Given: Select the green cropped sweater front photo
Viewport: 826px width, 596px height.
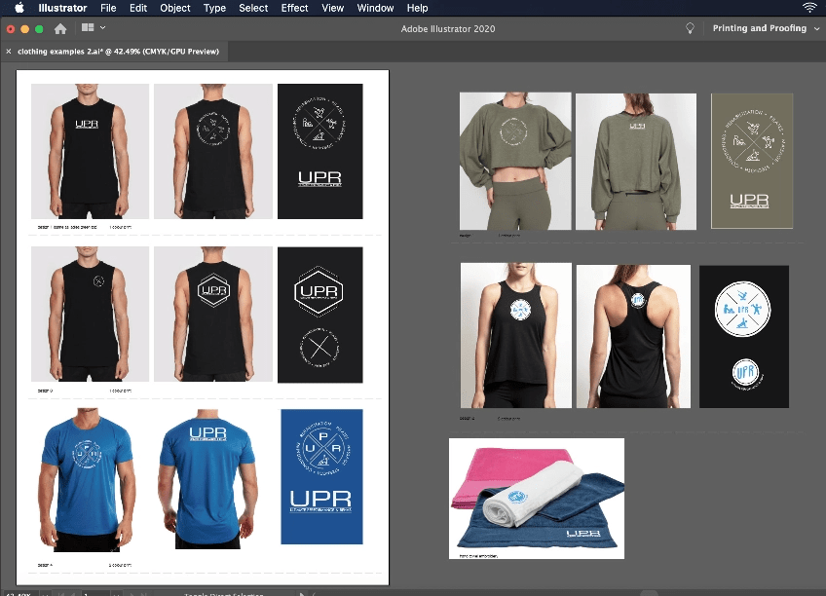Looking at the screenshot, I should click(515, 161).
